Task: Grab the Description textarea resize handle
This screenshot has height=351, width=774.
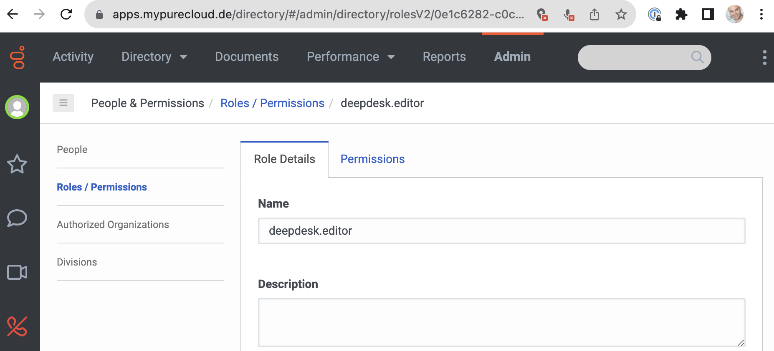Action: (x=741, y=343)
